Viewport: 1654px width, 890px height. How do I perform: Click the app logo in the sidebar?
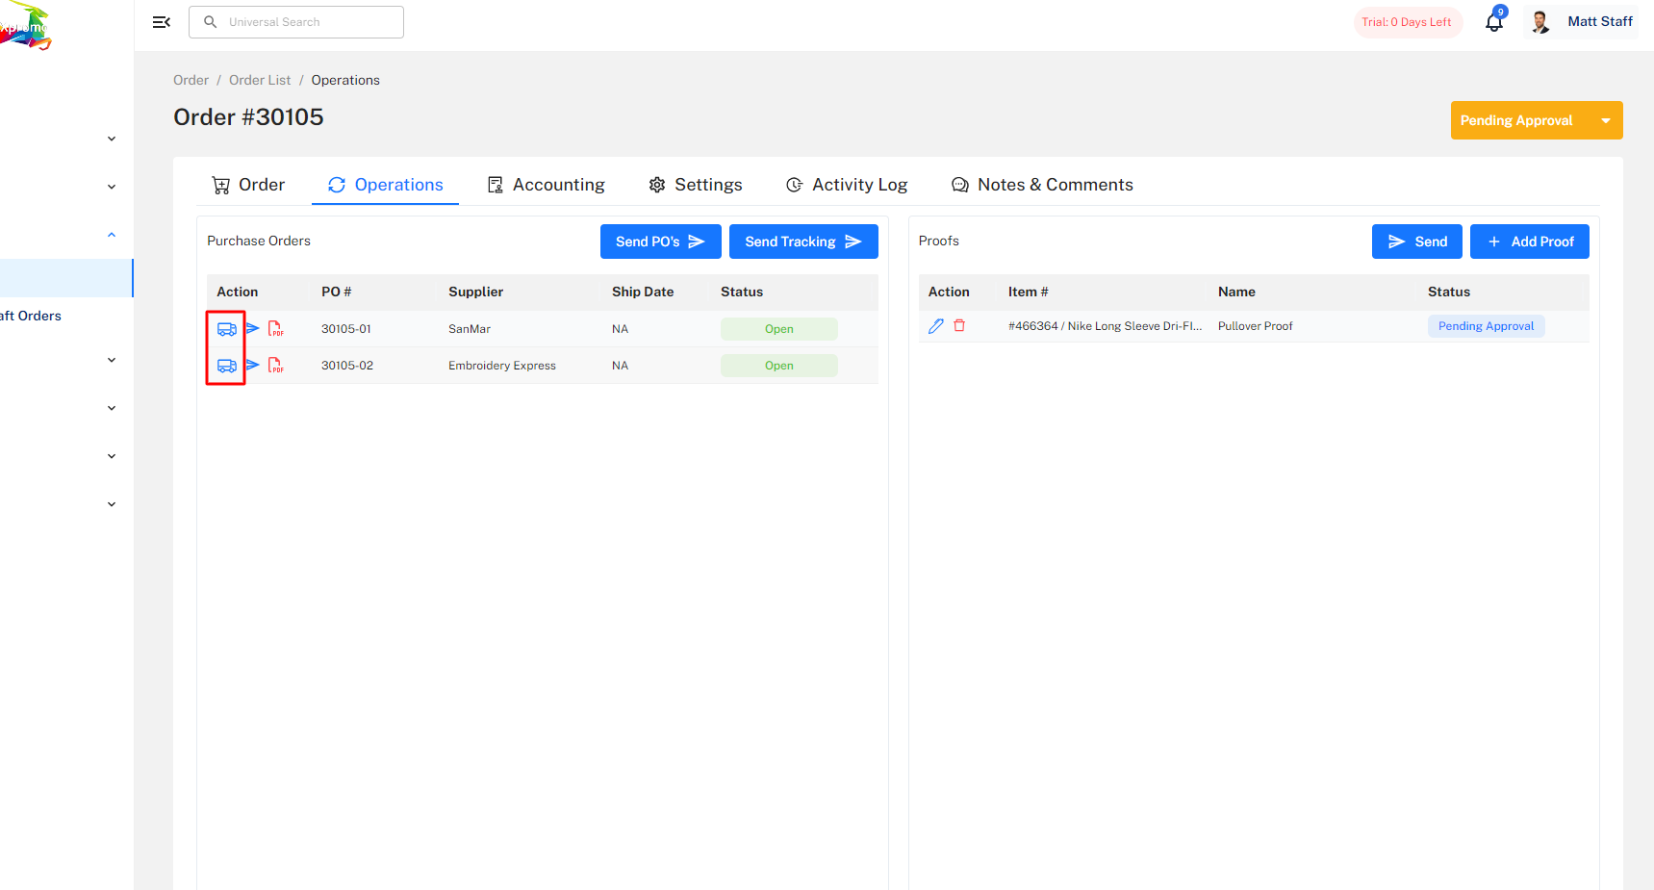(26, 26)
